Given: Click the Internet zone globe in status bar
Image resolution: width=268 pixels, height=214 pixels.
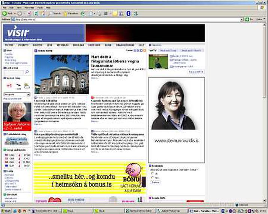Looking at the screenshot, I should 237,205.
